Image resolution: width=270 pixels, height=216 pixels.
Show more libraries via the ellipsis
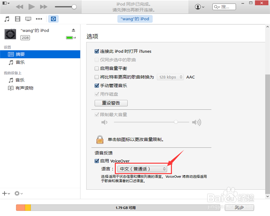[x=39, y=19]
